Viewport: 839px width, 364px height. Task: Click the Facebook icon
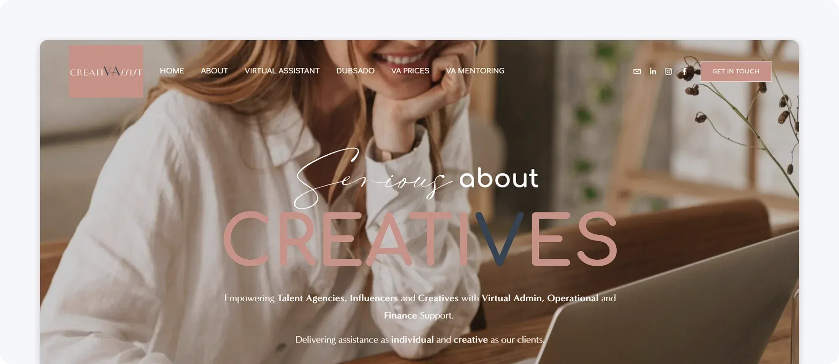[x=684, y=71]
